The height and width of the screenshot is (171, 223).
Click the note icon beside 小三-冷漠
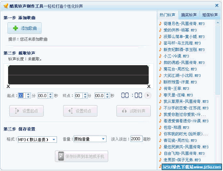pyautogui.click(x=160, y=56)
